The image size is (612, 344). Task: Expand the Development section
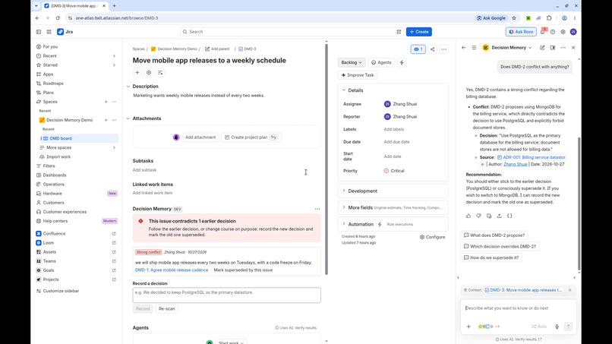344,191
